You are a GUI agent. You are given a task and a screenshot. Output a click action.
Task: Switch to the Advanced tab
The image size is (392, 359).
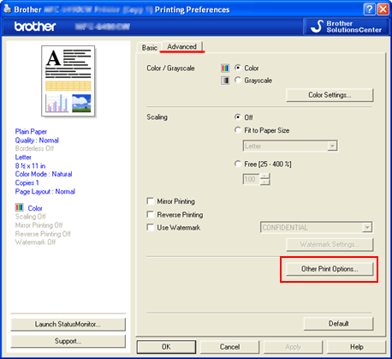click(182, 46)
